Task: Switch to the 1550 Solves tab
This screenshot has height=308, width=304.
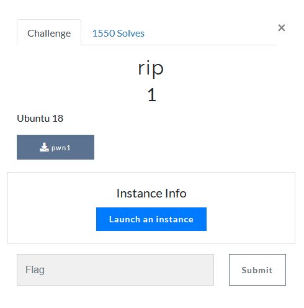Action: [x=118, y=34]
